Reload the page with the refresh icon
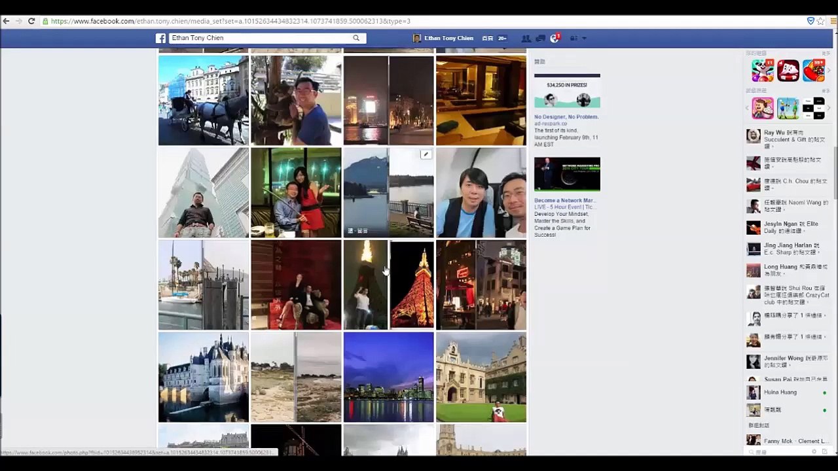Viewport: 838px width, 471px height. click(31, 21)
